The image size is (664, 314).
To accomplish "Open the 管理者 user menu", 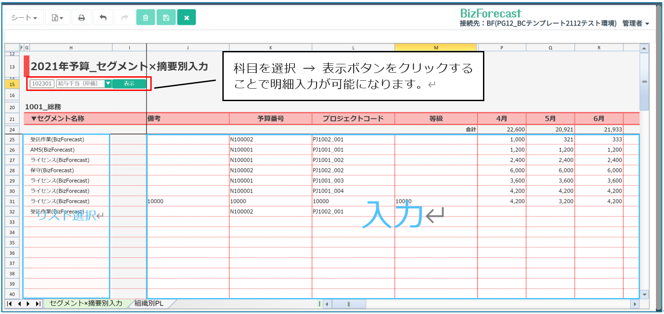I will tap(636, 24).
